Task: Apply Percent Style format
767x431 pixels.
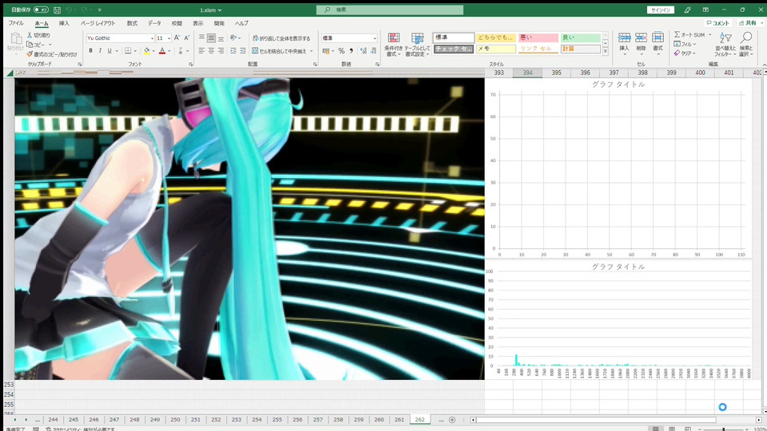Action: [341, 51]
